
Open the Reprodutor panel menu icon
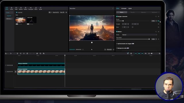pos(113,8)
